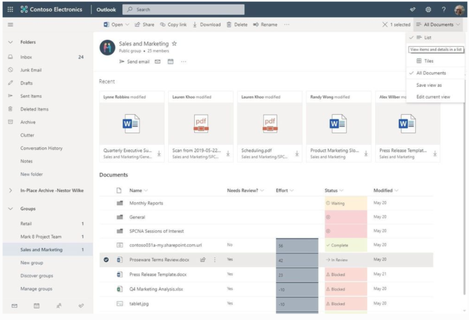Click in the Search box
The image size is (469, 320).
183,9
